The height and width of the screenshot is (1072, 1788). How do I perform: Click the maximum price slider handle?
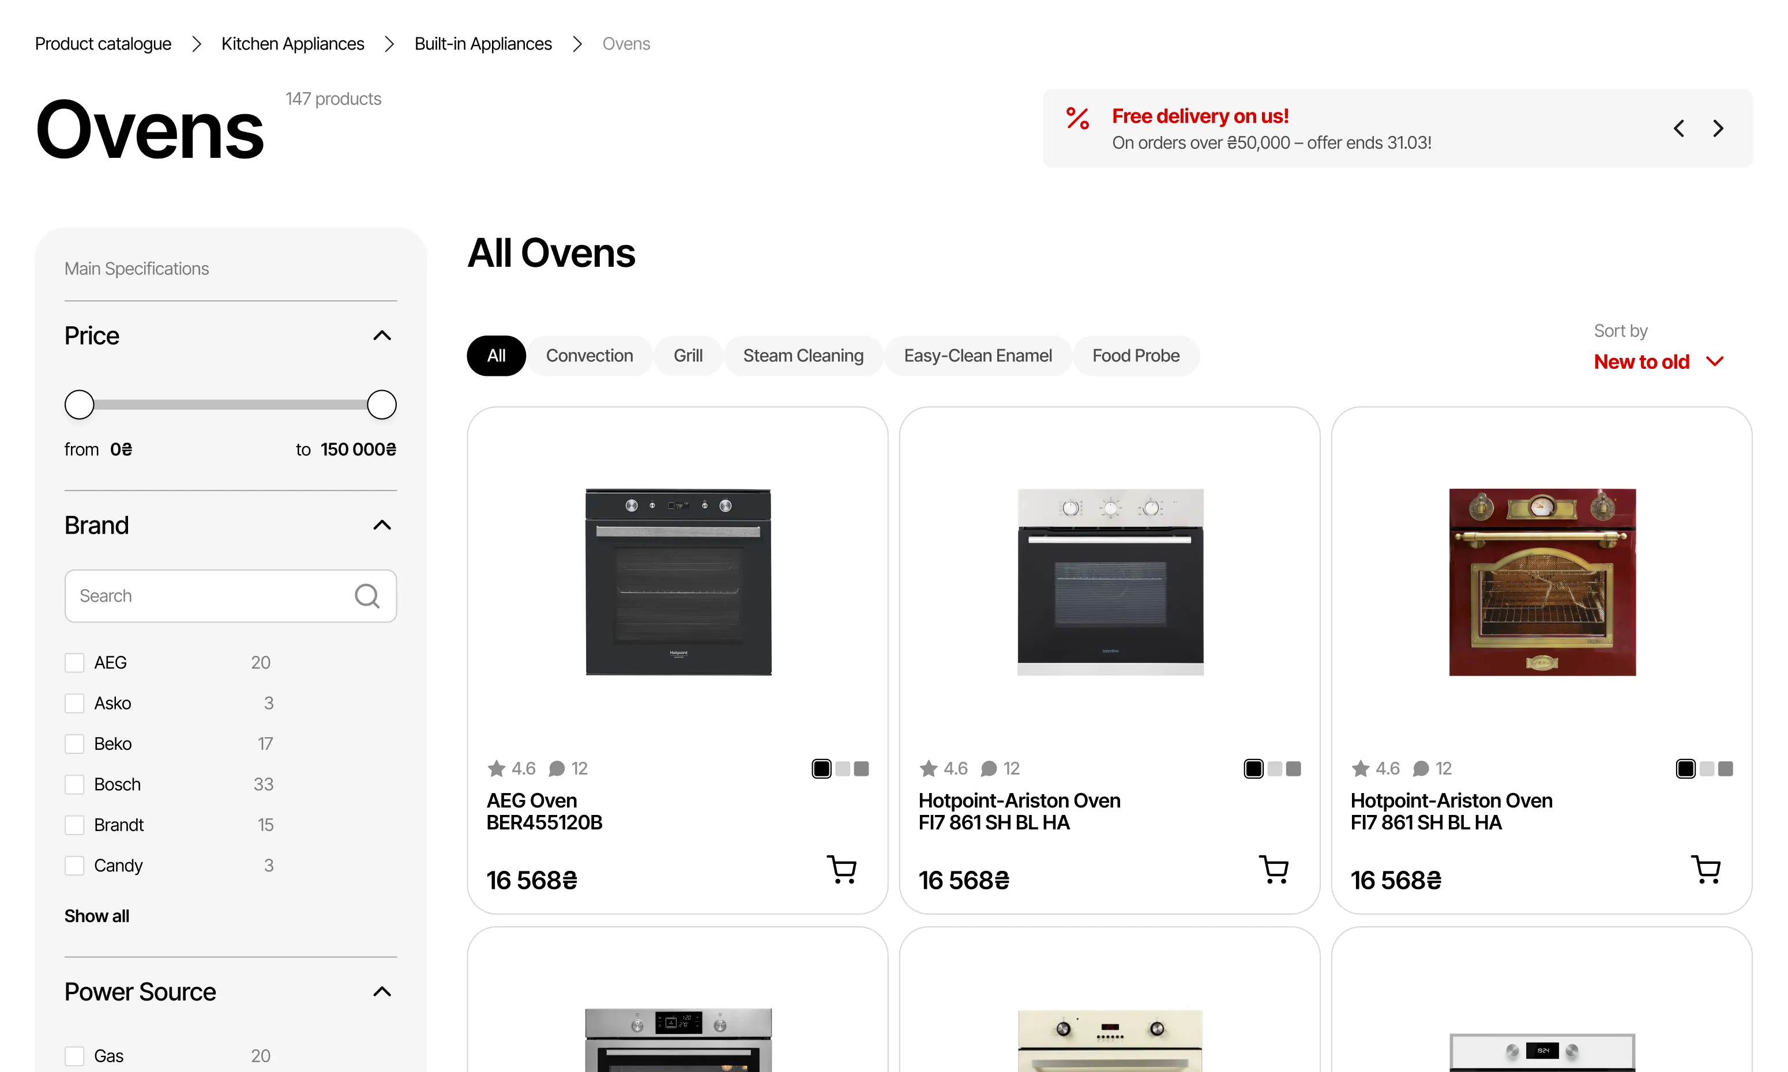click(382, 405)
